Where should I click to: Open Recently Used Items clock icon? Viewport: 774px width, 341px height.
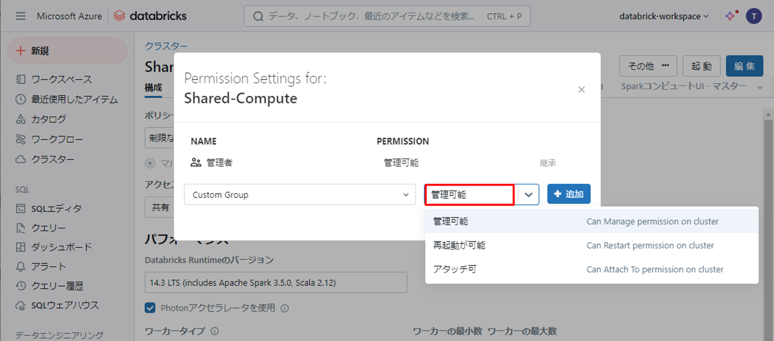[21, 99]
